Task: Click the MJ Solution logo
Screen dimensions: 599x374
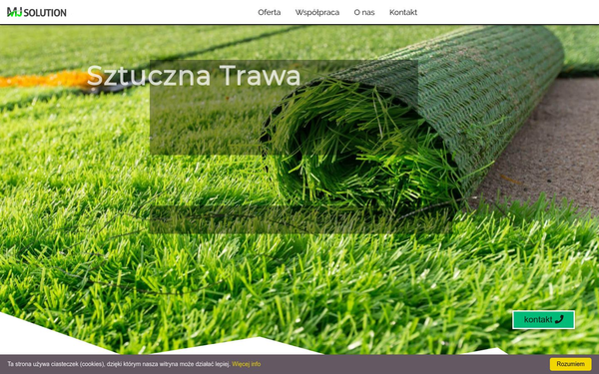Action: click(x=37, y=12)
